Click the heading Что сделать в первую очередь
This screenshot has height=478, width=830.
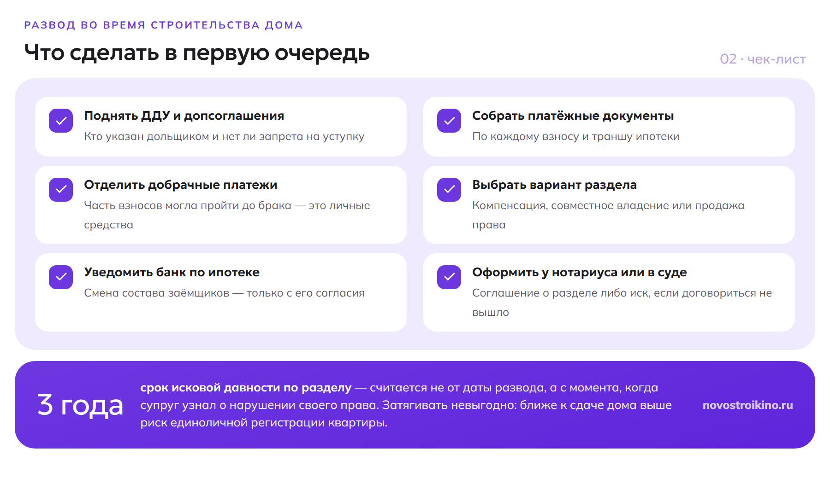(x=197, y=52)
